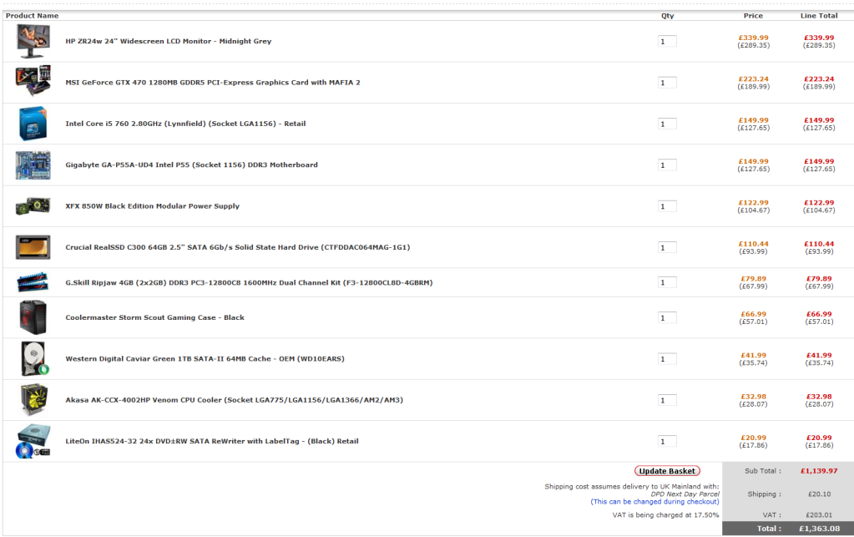
Task: Click the Intel Core i5 760 quantity field
Action: point(667,124)
